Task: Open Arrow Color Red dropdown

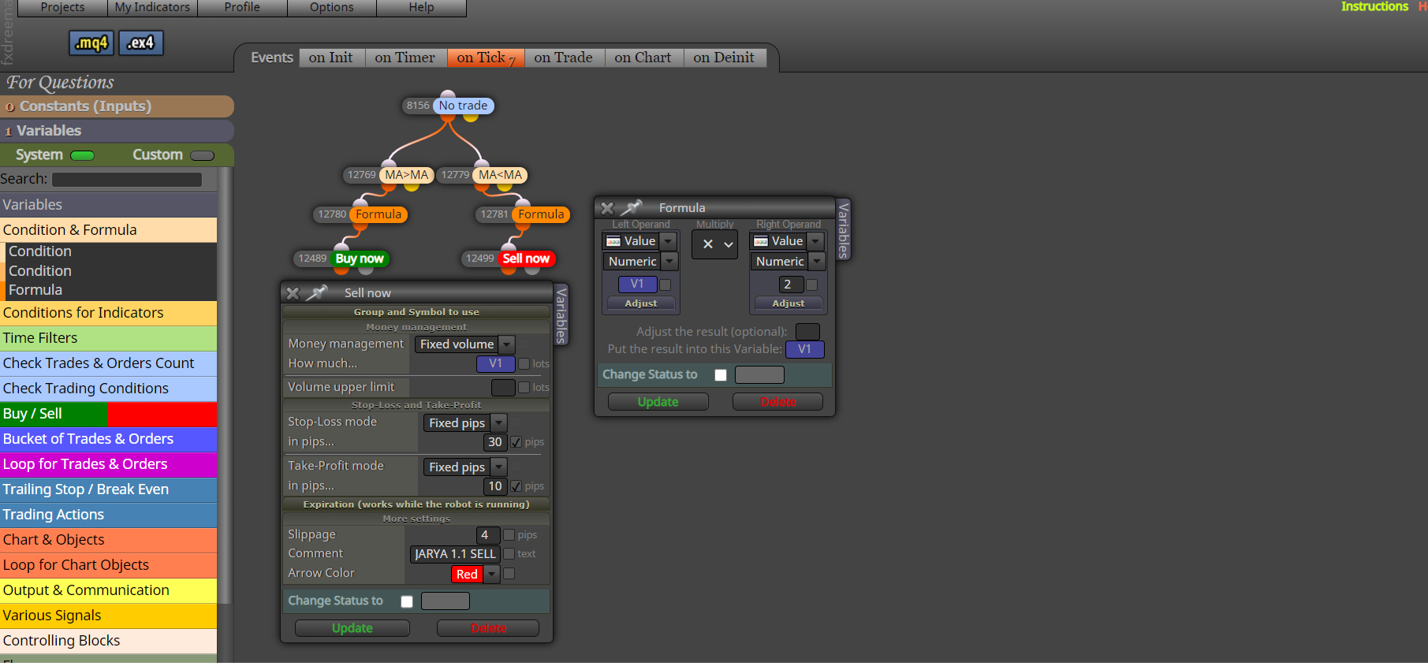Action: pos(491,574)
